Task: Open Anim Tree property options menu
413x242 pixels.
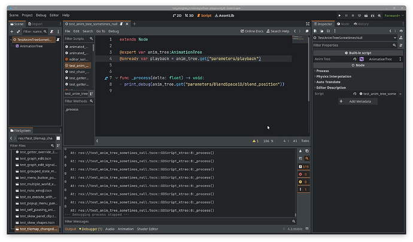Action: [400, 59]
